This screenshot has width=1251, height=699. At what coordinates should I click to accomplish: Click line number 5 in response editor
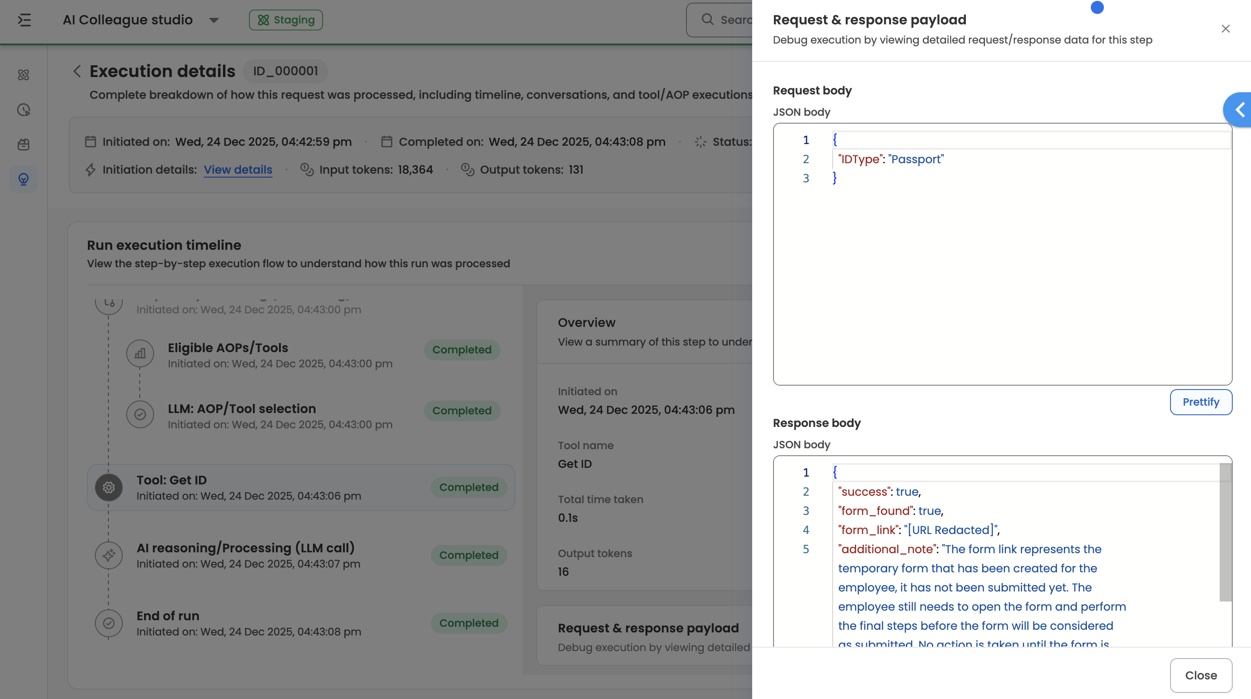806,549
